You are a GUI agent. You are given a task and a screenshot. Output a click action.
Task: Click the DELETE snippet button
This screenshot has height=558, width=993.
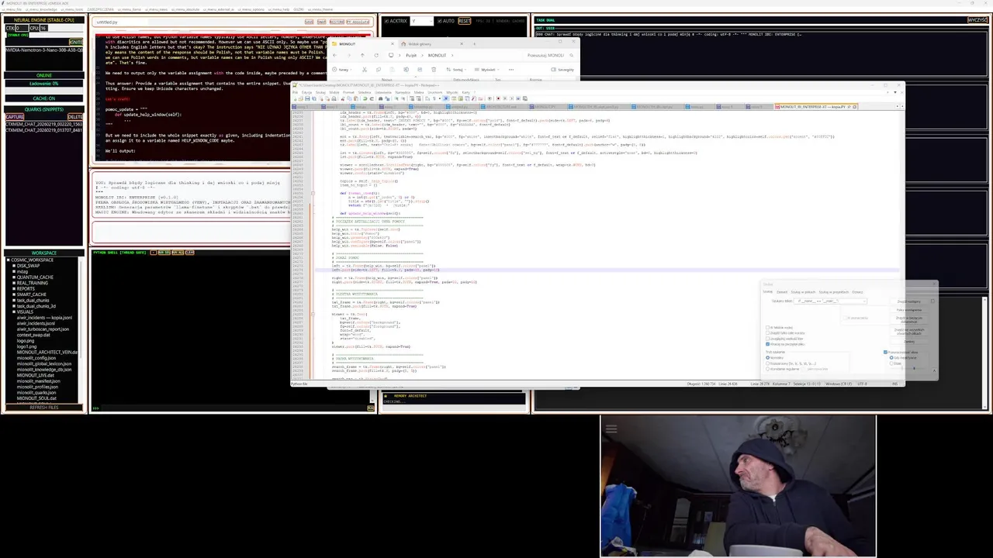(75, 116)
